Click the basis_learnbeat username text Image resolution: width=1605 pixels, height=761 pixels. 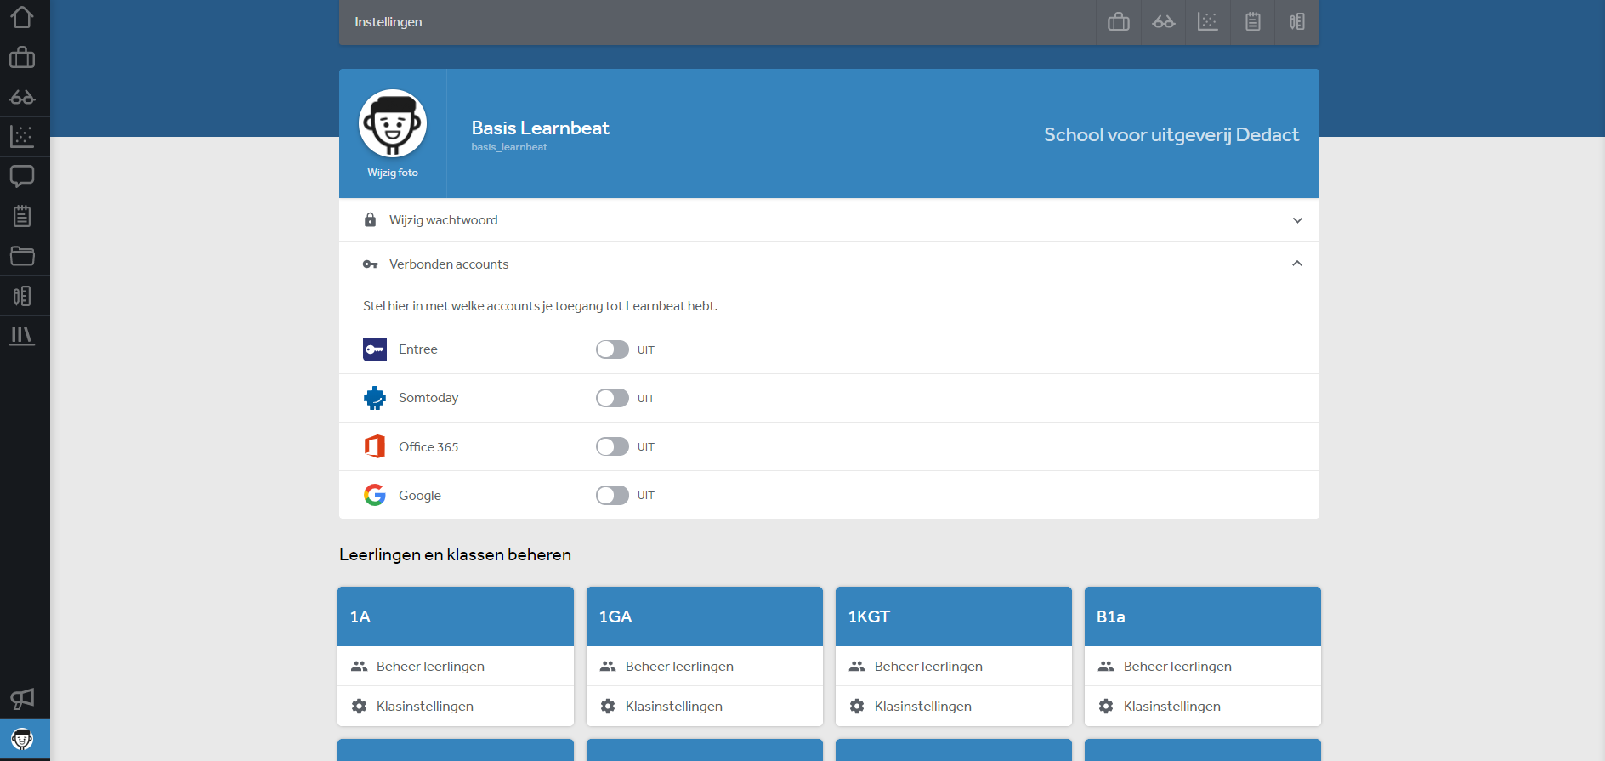tap(509, 147)
